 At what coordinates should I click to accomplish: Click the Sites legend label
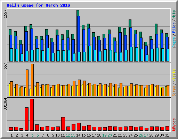point(174,91)
